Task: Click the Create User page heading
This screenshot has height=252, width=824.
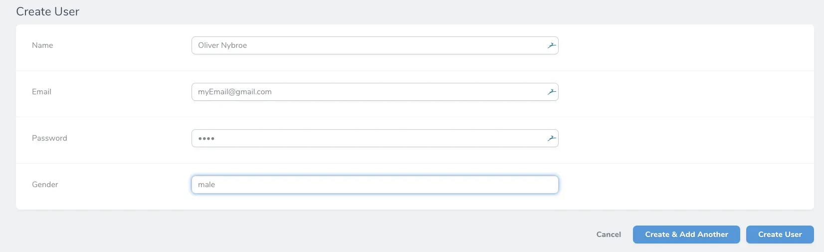Action: [47, 11]
